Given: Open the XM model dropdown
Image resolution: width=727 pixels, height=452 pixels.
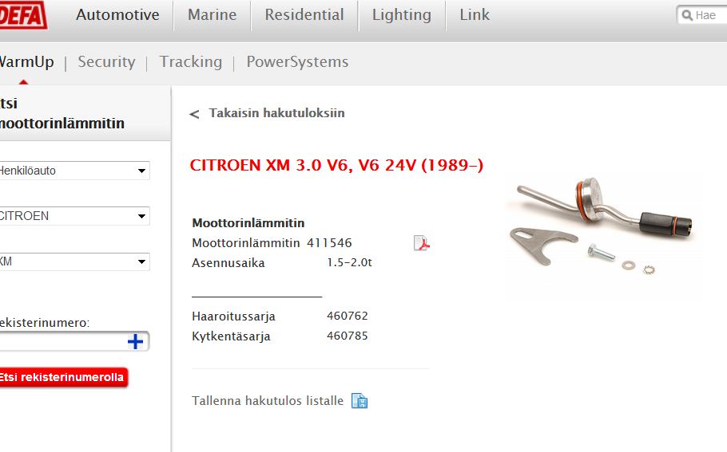Looking at the screenshot, I should [74, 261].
